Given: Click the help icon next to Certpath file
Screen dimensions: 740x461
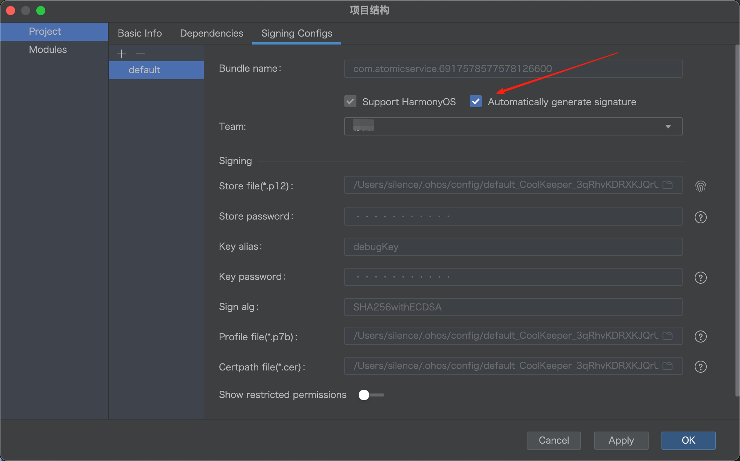Looking at the screenshot, I should (x=700, y=367).
